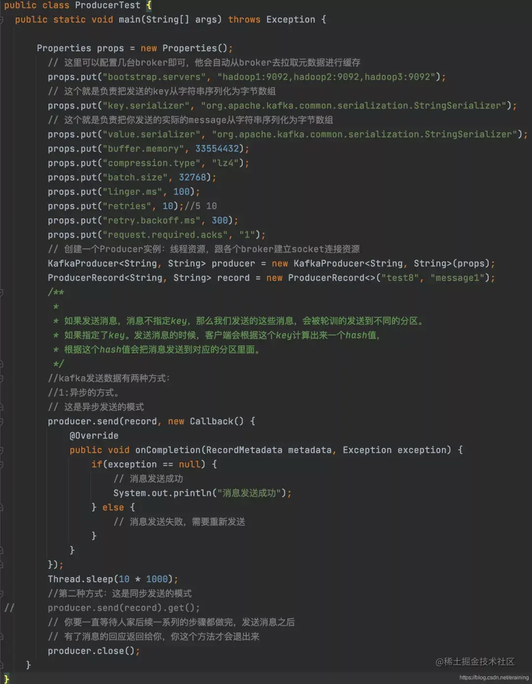Click the '//第二种方式' sync mode comment
The height and width of the screenshot is (684, 532).
pos(120,593)
